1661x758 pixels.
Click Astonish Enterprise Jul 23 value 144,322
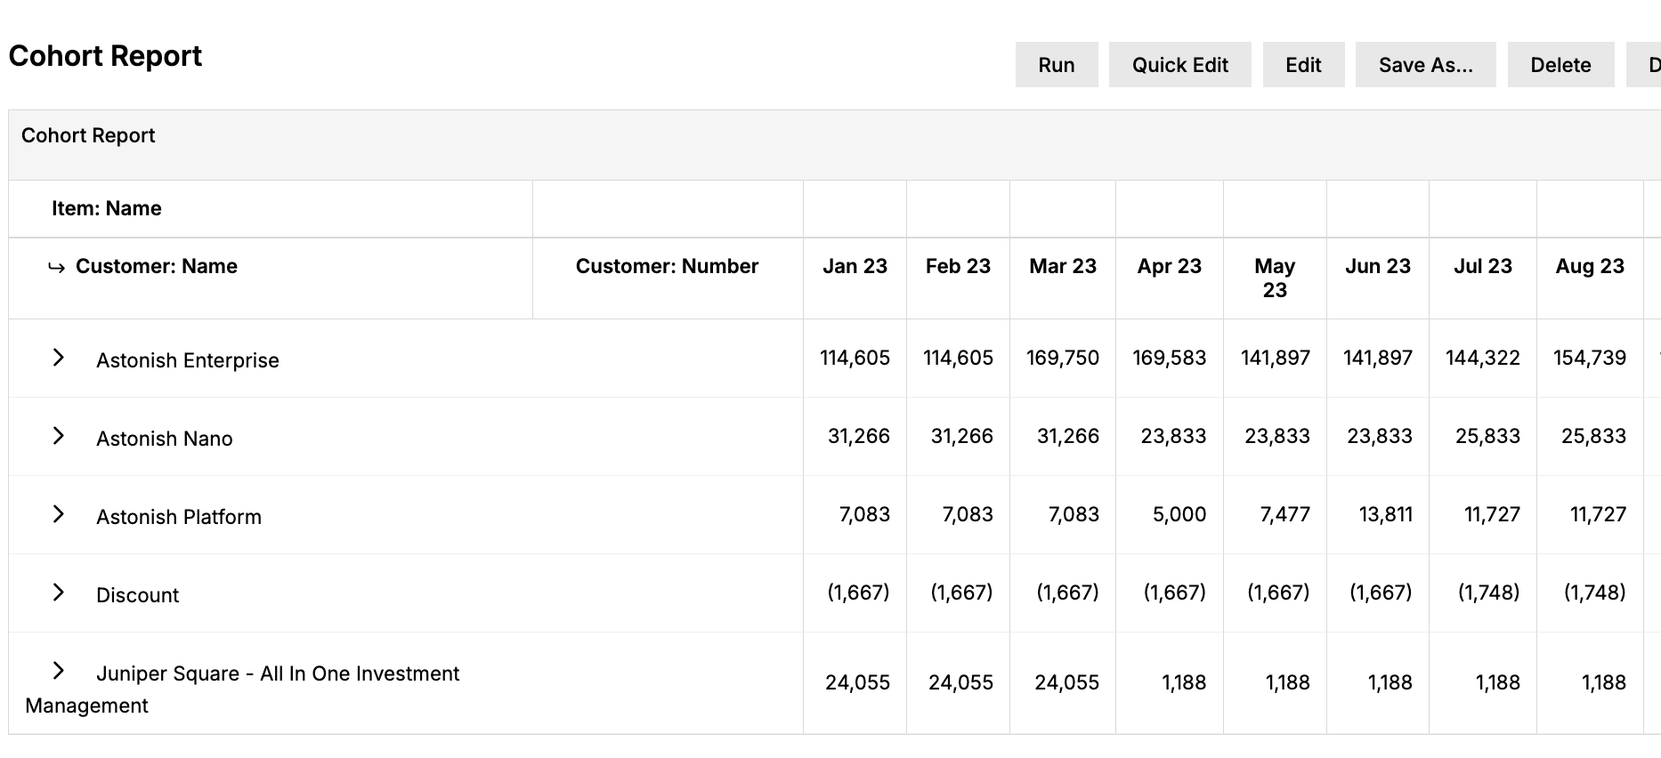(1483, 358)
